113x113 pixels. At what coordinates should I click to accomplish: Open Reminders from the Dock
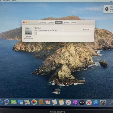[x=55, y=102]
